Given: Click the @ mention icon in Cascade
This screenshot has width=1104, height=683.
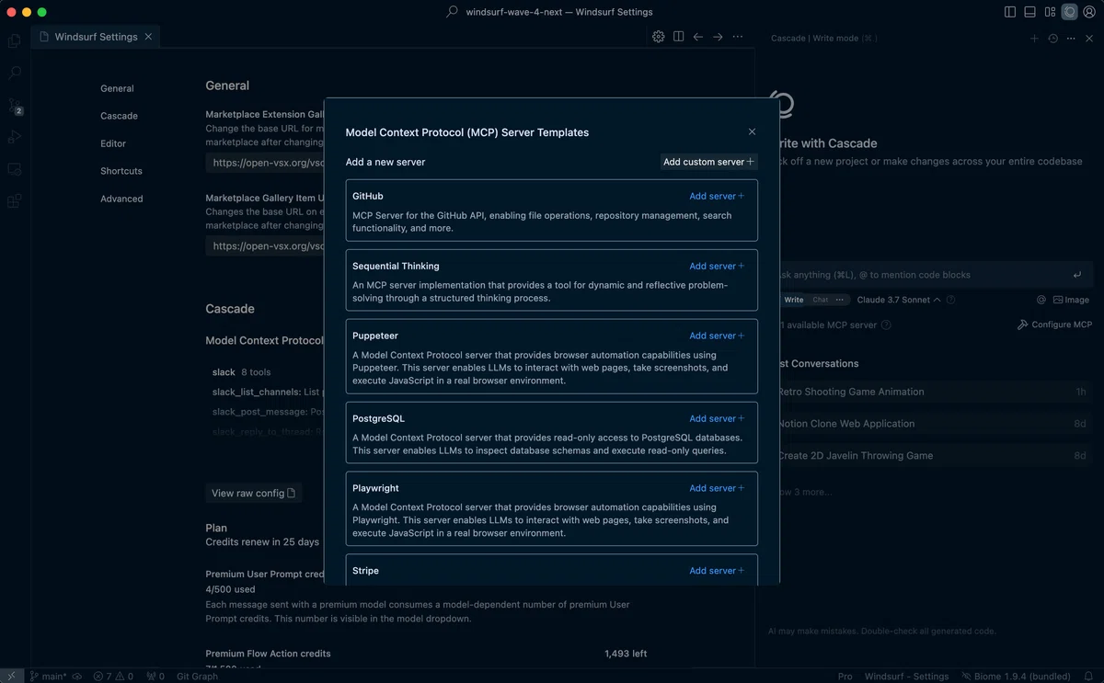Looking at the screenshot, I should pos(1041,300).
